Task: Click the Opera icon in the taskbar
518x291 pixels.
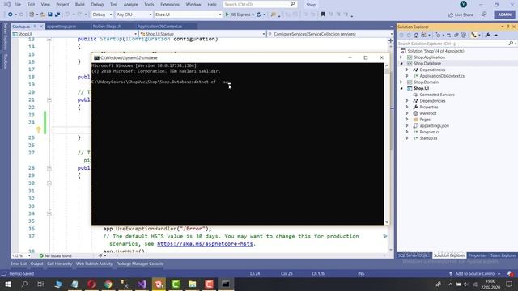Action: (x=91, y=284)
